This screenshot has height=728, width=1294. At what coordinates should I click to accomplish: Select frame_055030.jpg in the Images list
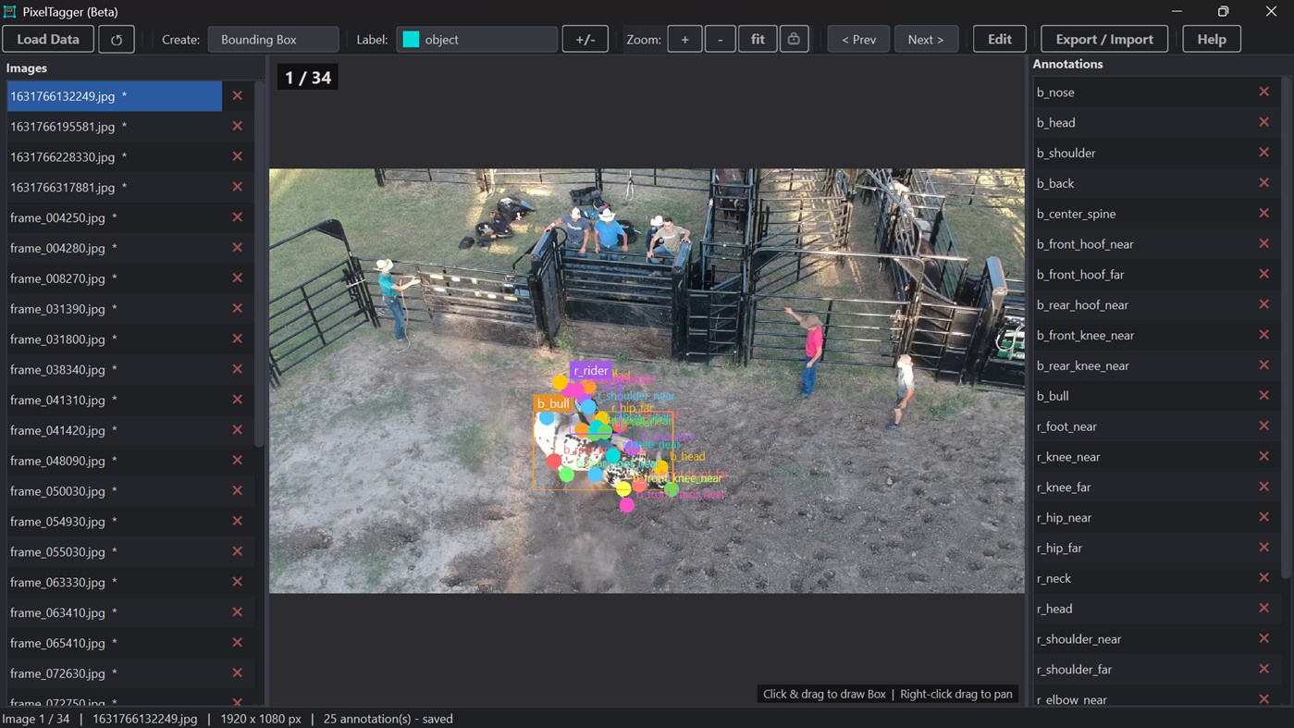coord(115,552)
